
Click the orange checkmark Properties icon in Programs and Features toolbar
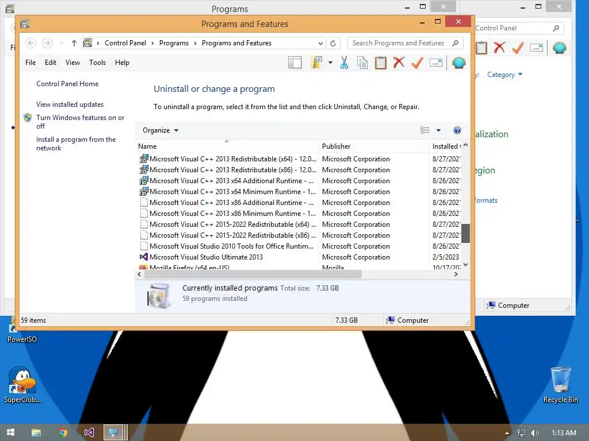click(417, 63)
